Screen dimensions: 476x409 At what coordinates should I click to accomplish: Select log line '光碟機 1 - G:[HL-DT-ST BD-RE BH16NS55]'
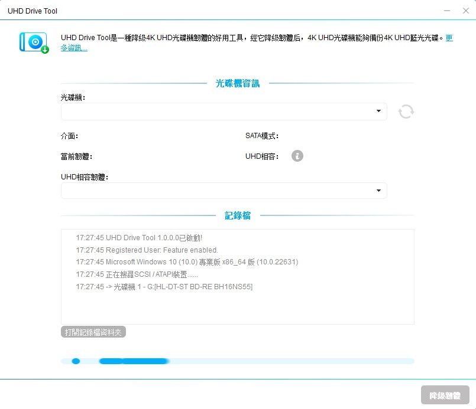164,287
